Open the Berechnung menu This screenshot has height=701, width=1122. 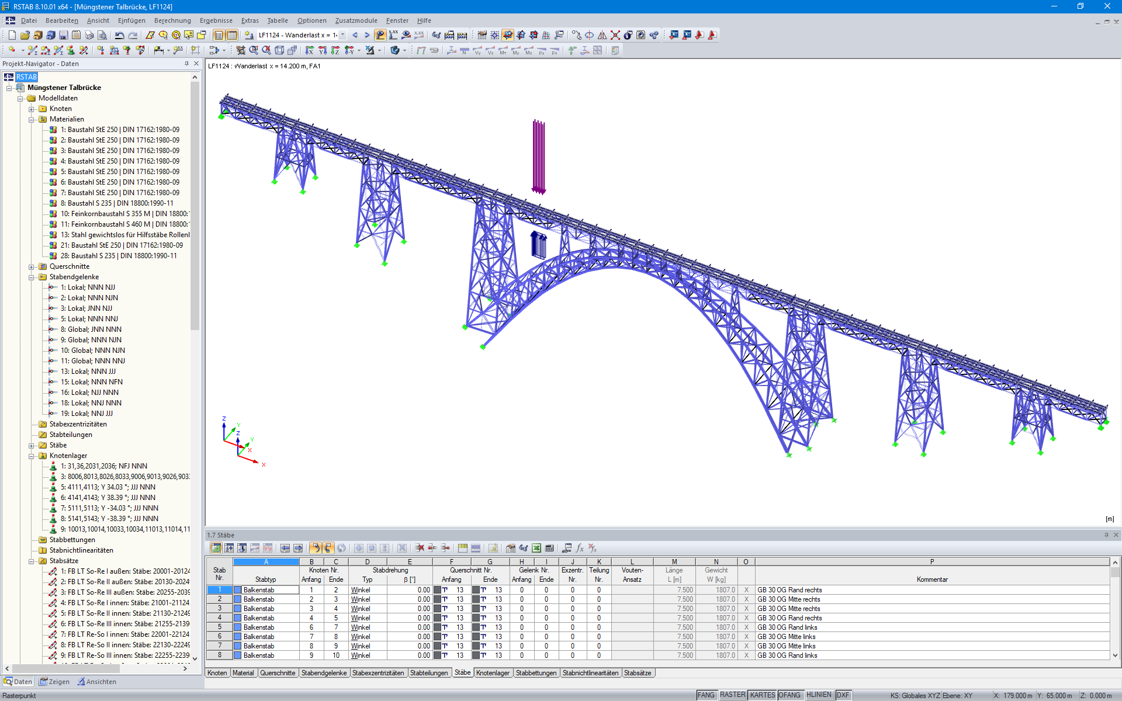pyautogui.click(x=172, y=20)
